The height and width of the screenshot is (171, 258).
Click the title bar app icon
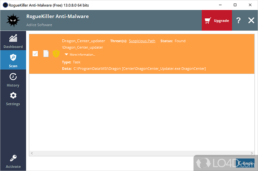click(5, 5)
